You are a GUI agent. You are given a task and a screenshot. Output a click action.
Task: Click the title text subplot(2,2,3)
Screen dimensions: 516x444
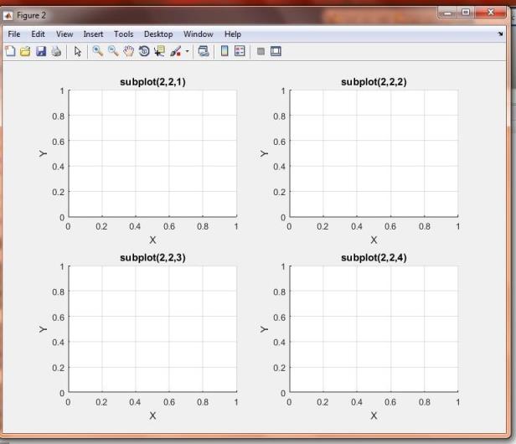(152, 258)
